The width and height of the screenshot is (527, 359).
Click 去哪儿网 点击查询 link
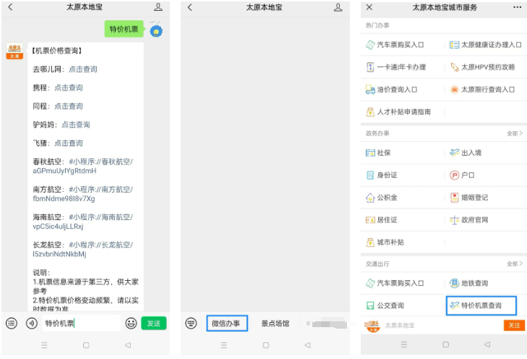(x=83, y=69)
